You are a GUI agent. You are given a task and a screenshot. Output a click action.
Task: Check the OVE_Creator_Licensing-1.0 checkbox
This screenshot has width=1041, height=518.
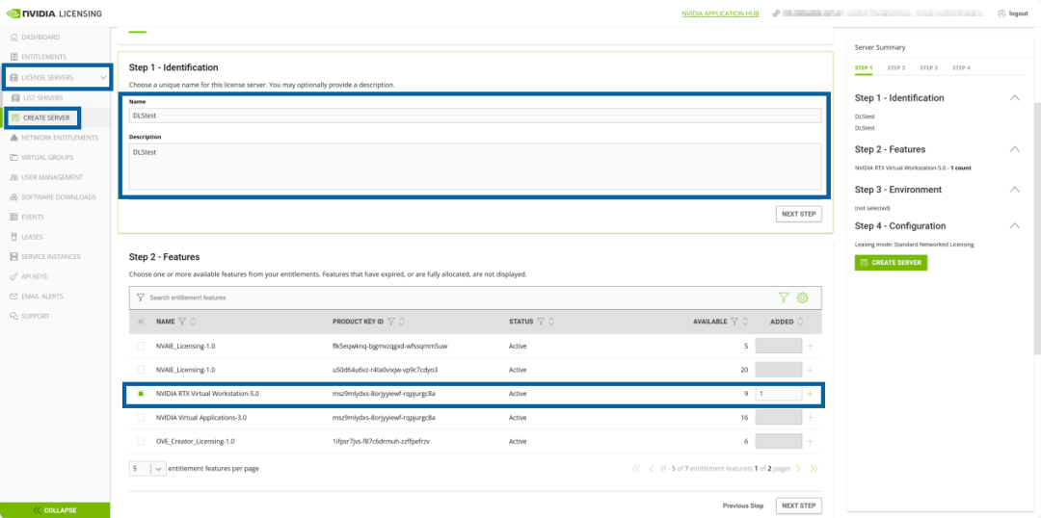[140, 441]
